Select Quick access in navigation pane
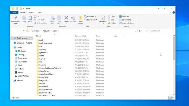This screenshot has width=189, height=106. coord(22,38)
